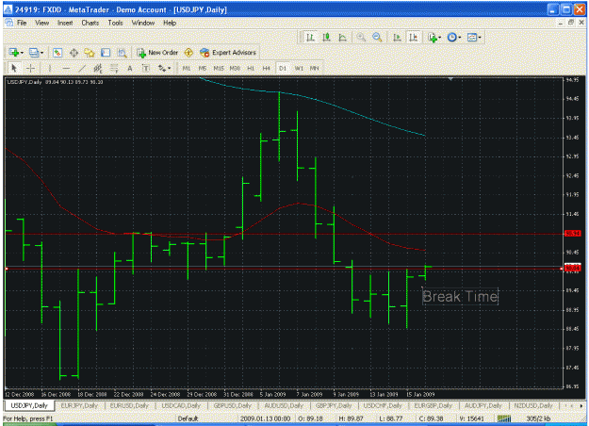Open MetaEditor yellow diamond icon
This screenshot has height=426, width=589.
[x=188, y=53]
